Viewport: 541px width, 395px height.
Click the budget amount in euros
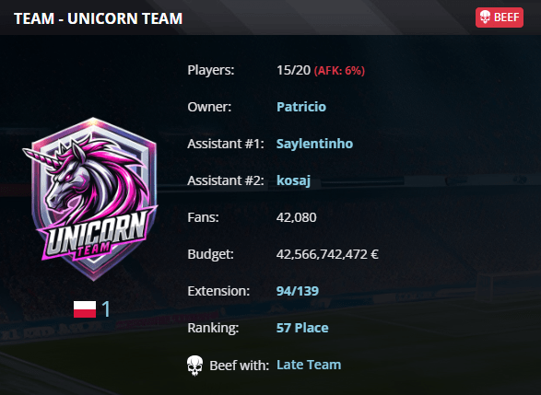pos(327,254)
